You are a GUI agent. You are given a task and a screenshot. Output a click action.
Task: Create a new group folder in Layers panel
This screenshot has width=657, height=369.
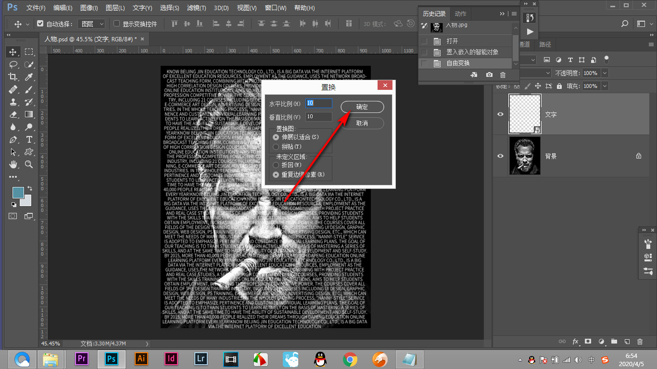point(614,342)
